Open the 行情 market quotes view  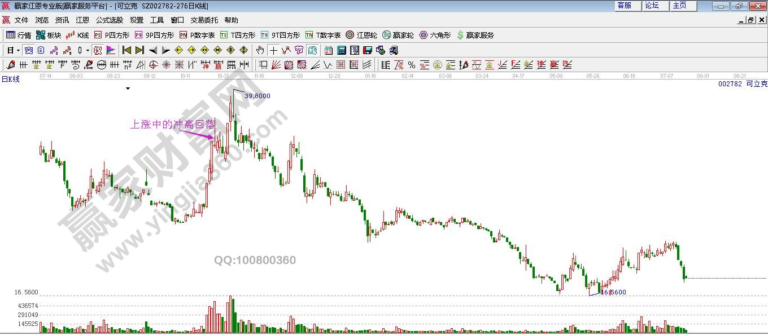[18, 35]
